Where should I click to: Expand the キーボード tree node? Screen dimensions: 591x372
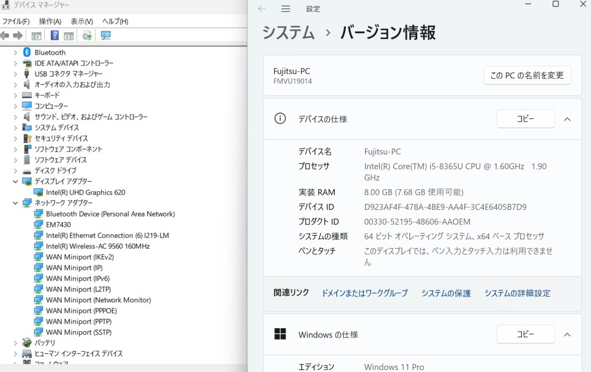(x=15, y=95)
